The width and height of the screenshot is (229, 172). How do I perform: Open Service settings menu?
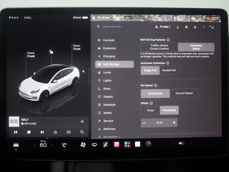pyautogui.click(x=114, y=121)
